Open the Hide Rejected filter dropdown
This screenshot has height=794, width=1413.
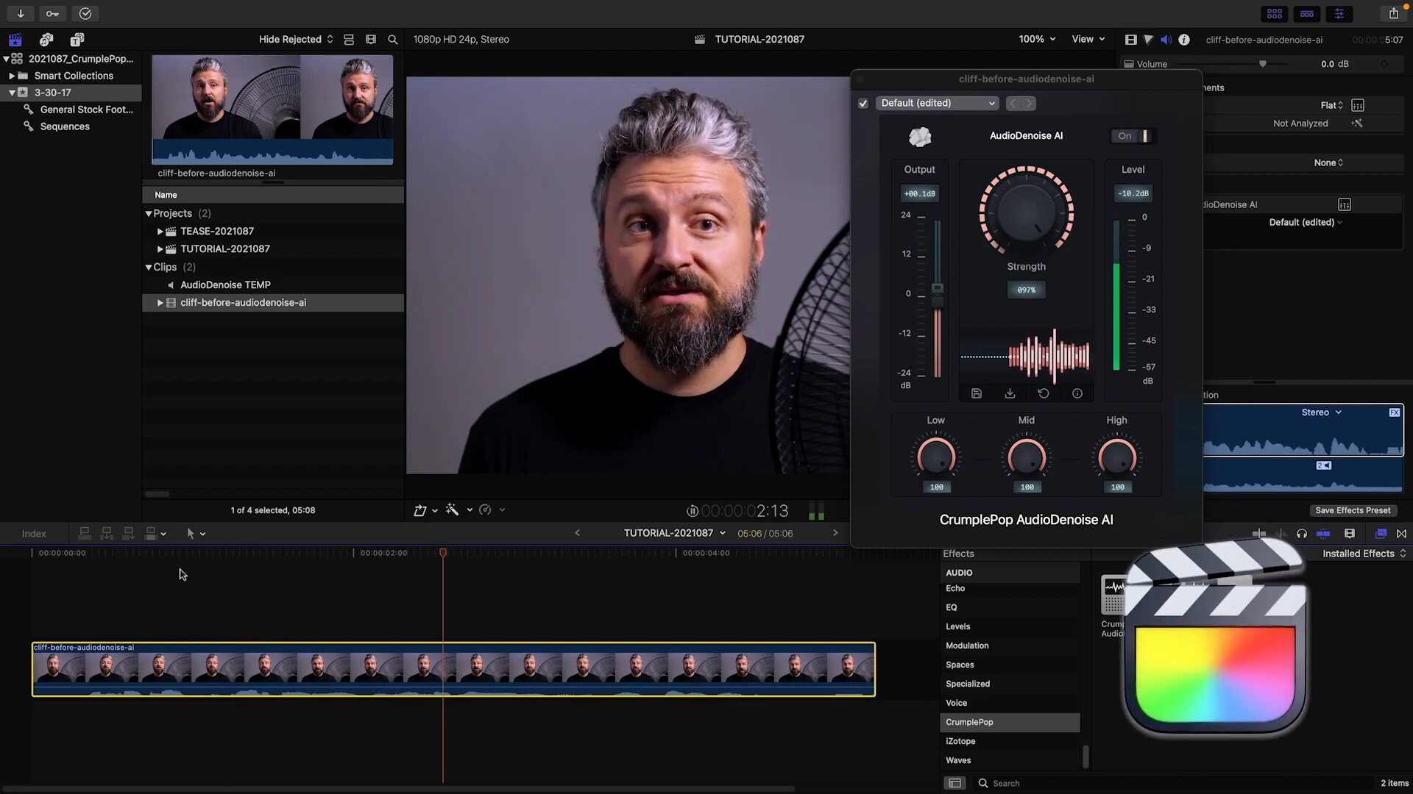(295, 40)
